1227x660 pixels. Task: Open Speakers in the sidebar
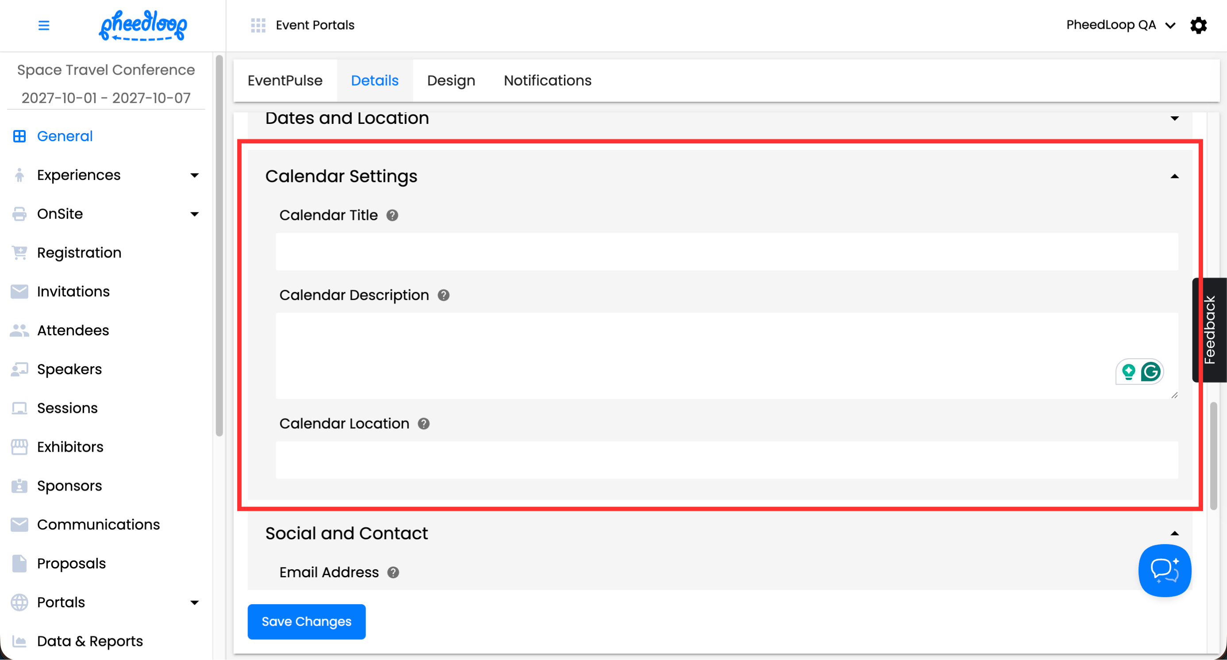click(x=69, y=369)
